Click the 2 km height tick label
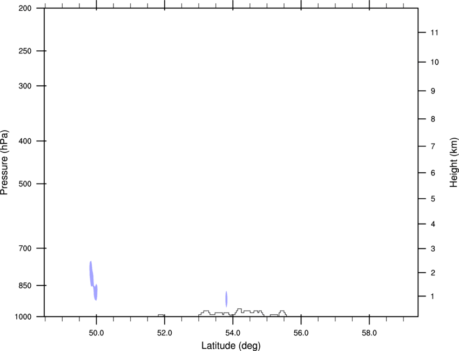This screenshot has width=459, height=351. [433, 273]
